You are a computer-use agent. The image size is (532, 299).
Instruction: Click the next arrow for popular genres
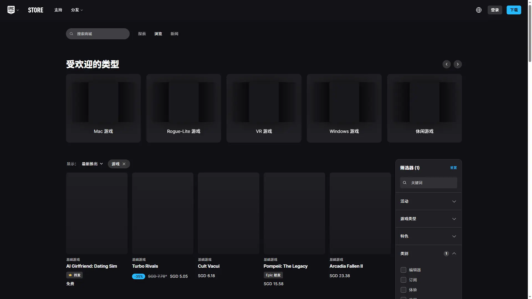tap(457, 64)
